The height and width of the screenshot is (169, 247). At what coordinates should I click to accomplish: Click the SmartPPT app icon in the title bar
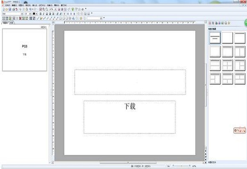click(x=3, y=2)
